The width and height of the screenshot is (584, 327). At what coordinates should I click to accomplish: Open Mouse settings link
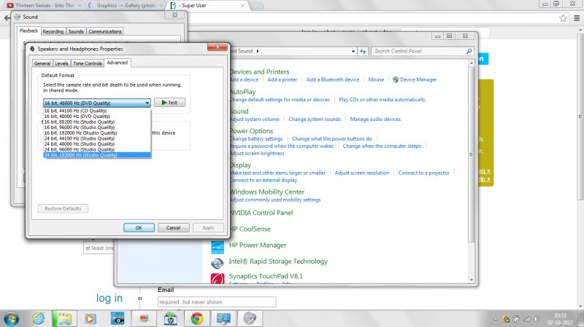click(x=376, y=79)
